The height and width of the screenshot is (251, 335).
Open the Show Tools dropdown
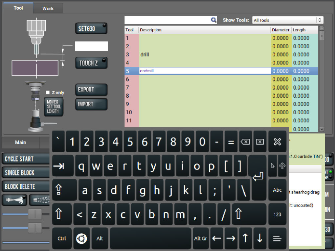point(287,20)
